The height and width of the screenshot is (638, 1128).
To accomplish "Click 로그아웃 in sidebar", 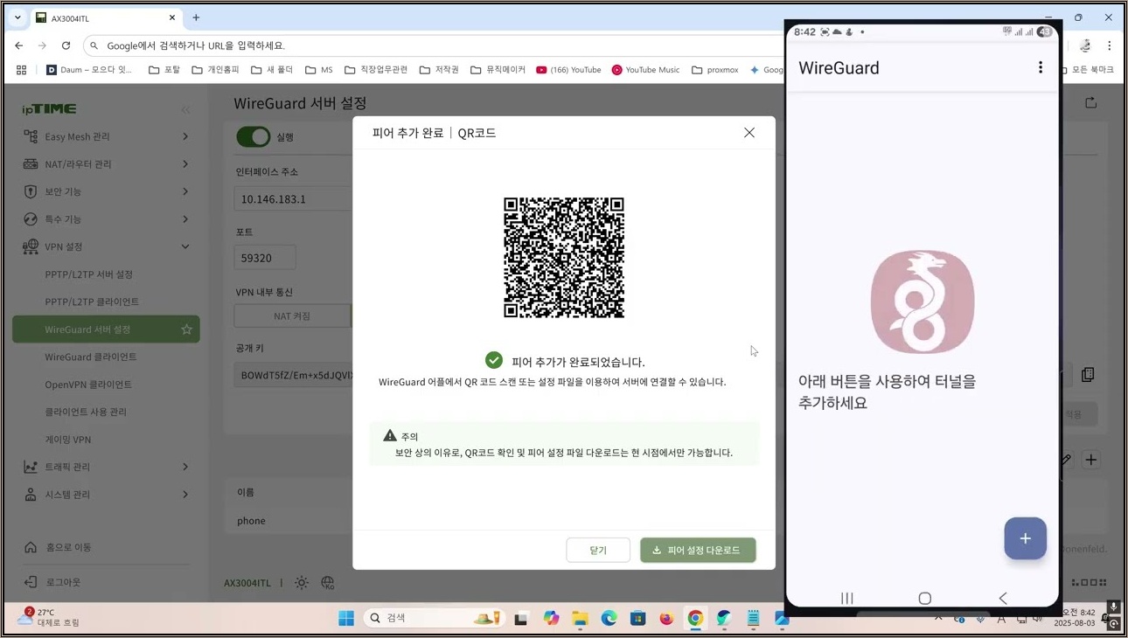I will point(52,582).
